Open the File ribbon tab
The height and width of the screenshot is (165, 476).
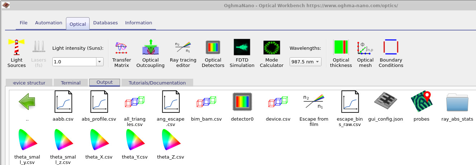point(23,23)
